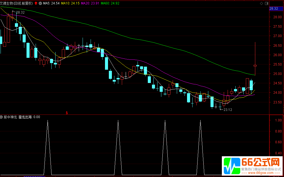Click the 26.00 price axis label

point(278,55)
